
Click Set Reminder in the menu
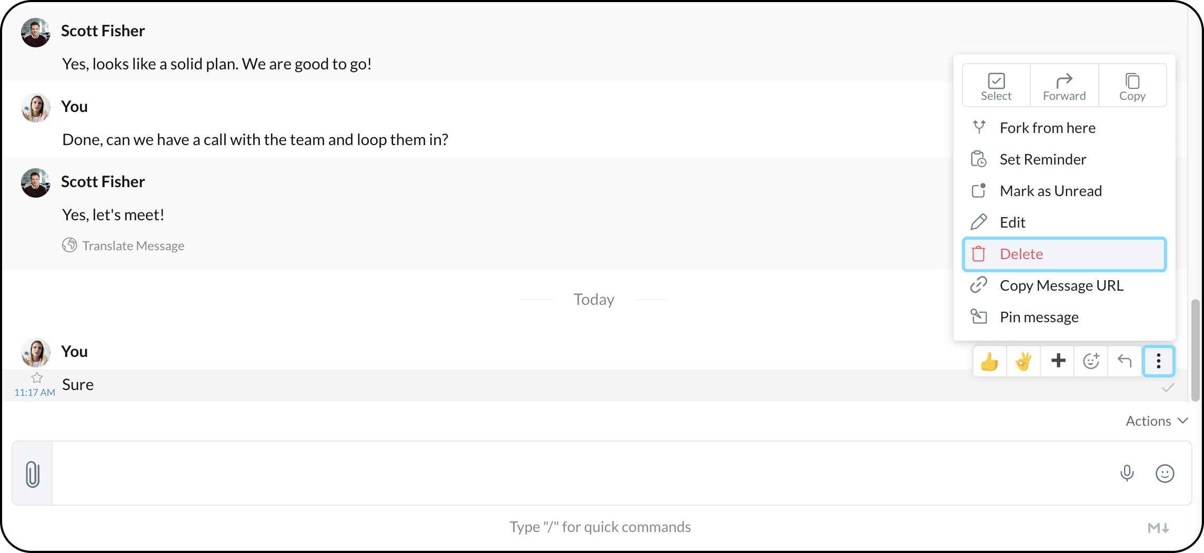coord(1065,159)
